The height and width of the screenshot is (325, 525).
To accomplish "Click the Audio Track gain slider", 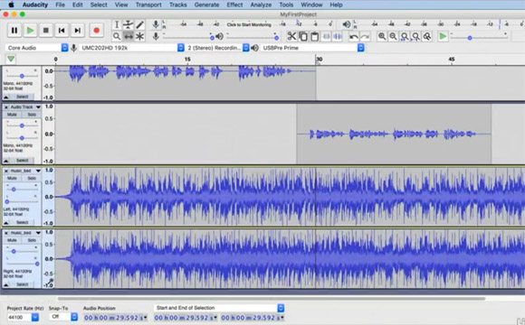I will tap(22, 125).
